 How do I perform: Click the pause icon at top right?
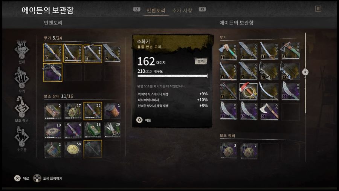click(x=318, y=9)
